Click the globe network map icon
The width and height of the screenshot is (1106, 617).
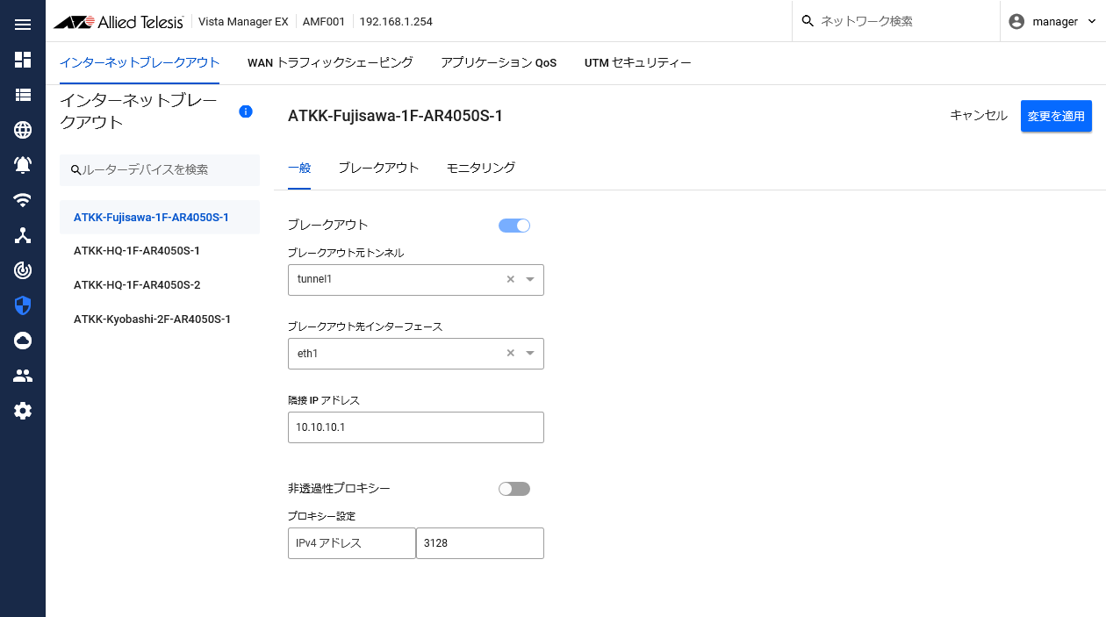pos(23,130)
